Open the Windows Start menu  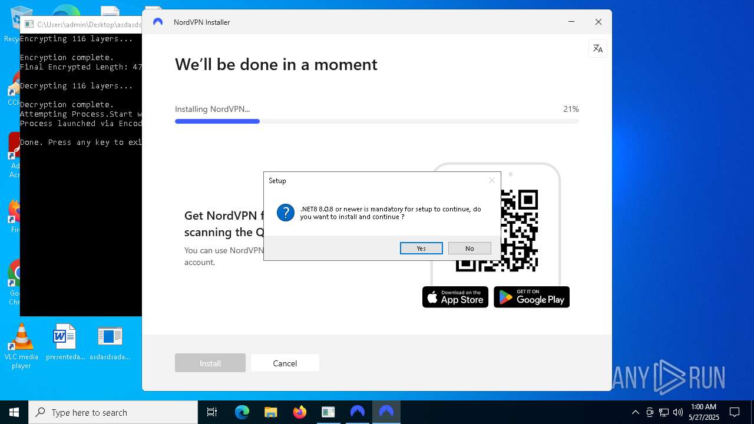pyautogui.click(x=14, y=412)
